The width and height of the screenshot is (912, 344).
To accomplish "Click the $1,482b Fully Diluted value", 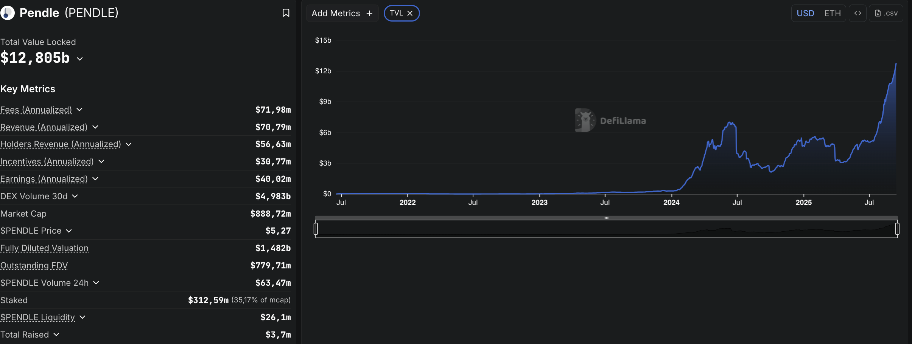I will [273, 248].
